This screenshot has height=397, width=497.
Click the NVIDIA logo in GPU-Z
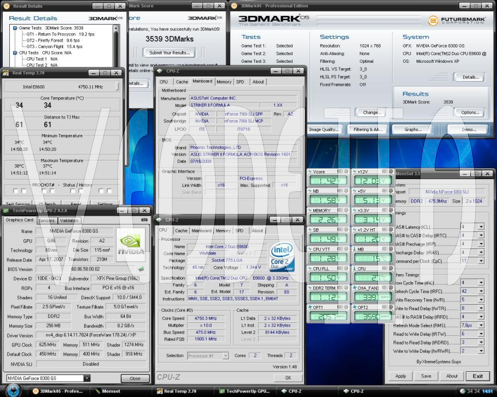pyautogui.click(x=131, y=245)
